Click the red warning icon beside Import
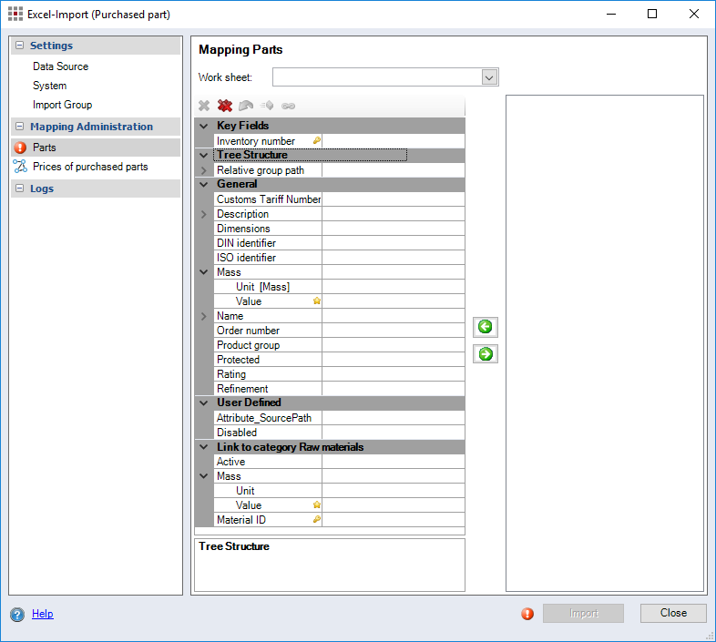The image size is (716, 642). (527, 614)
